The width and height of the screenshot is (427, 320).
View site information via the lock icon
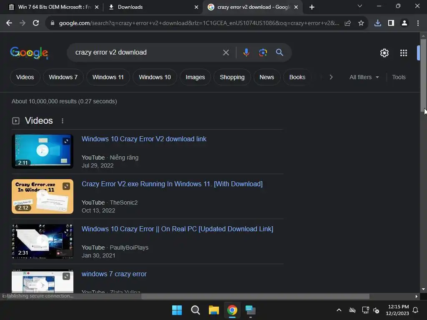53,23
